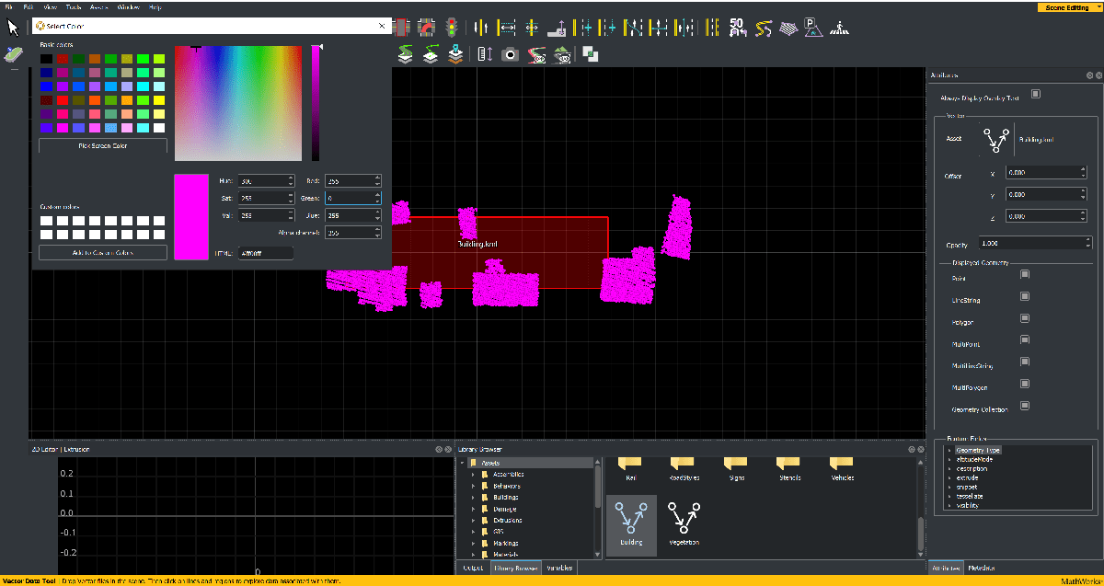Toggle the MultiLineString geometry checkbox
The width and height of the screenshot is (1104, 586).
1025,363
